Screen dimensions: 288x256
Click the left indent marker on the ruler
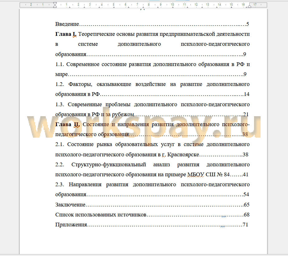[x=55, y=5]
